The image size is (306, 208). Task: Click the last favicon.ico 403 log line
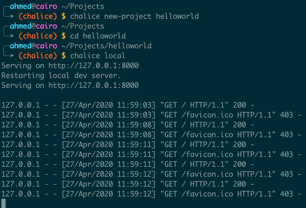[x=151, y=194]
